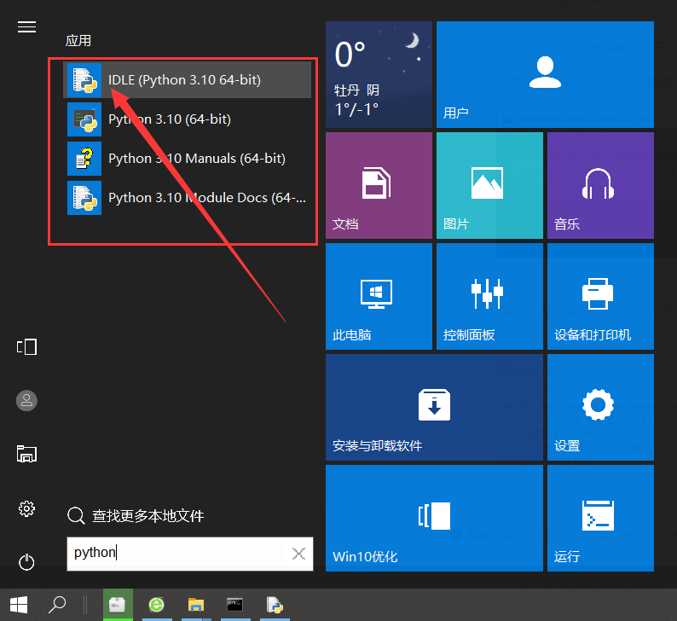Open Python 3.10 Manuals (64-bit)
The height and width of the screenshot is (621, 677).
click(x=187, y=159)
